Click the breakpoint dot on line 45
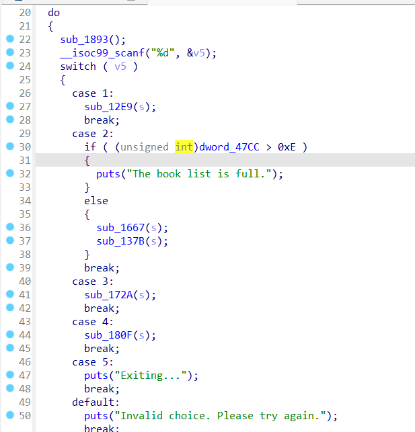Image resolution: width=415 pixels, height=432 pixels. [10, 348]
